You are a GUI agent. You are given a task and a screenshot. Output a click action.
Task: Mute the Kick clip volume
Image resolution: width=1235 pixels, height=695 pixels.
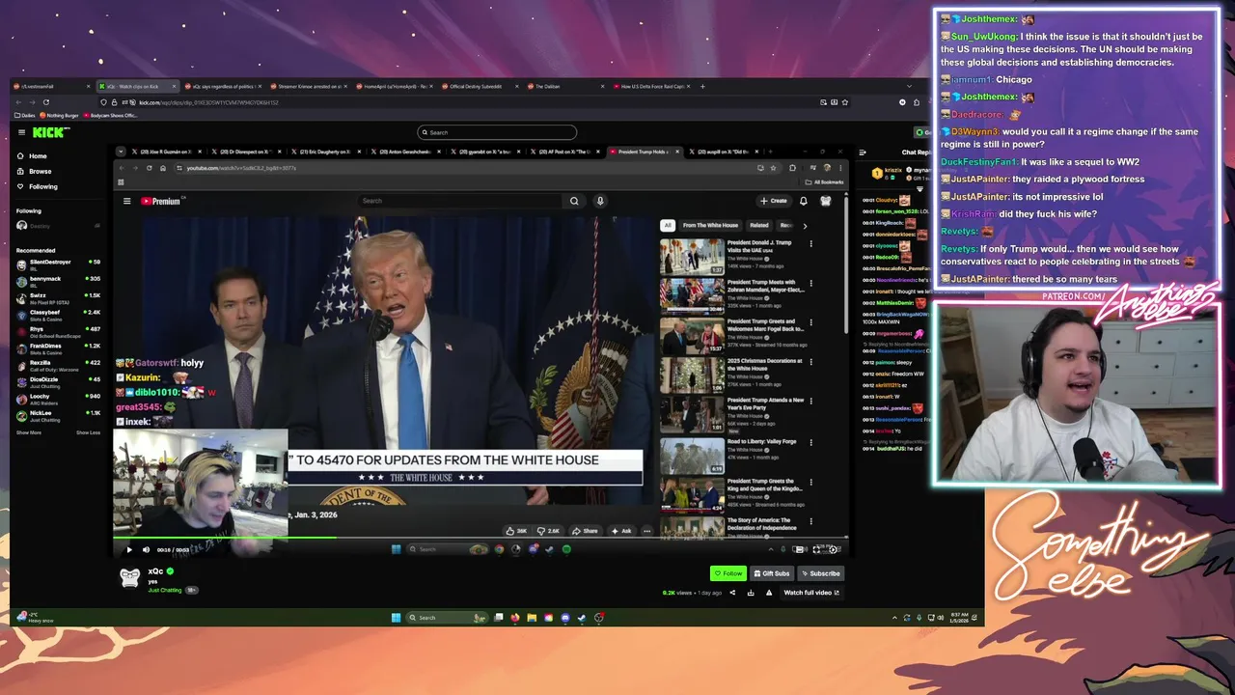point(146,550)
